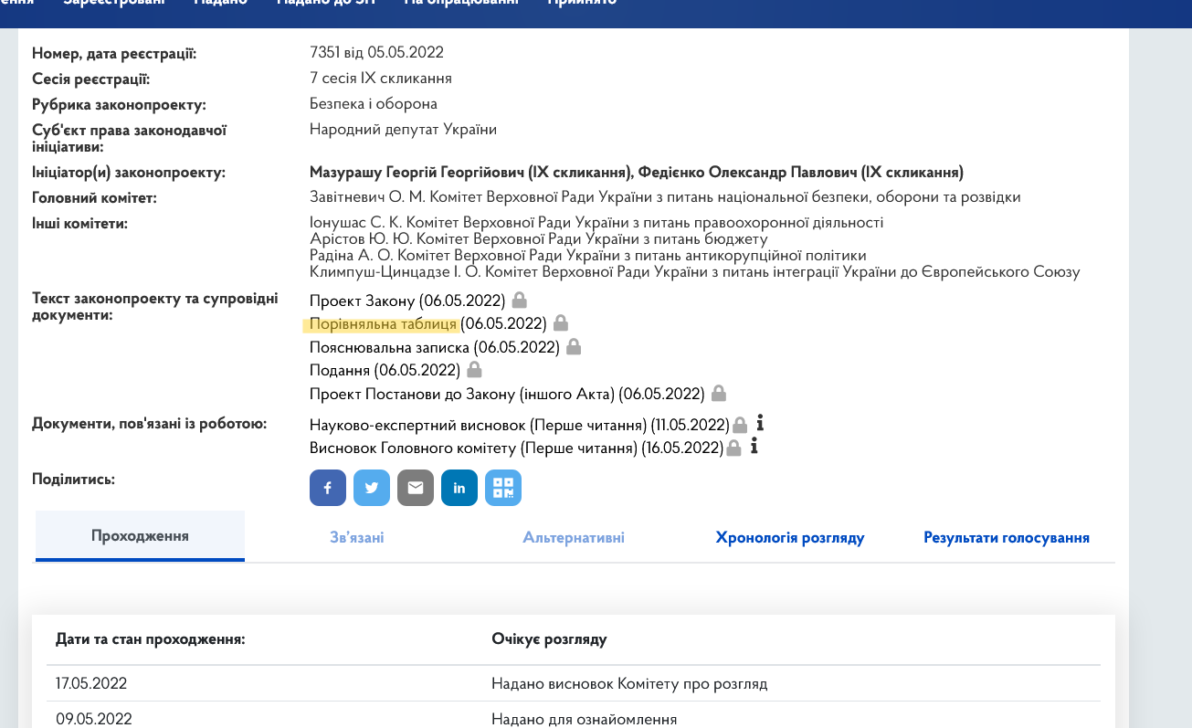Click the header Дати та стан проходження

(150, 638)
